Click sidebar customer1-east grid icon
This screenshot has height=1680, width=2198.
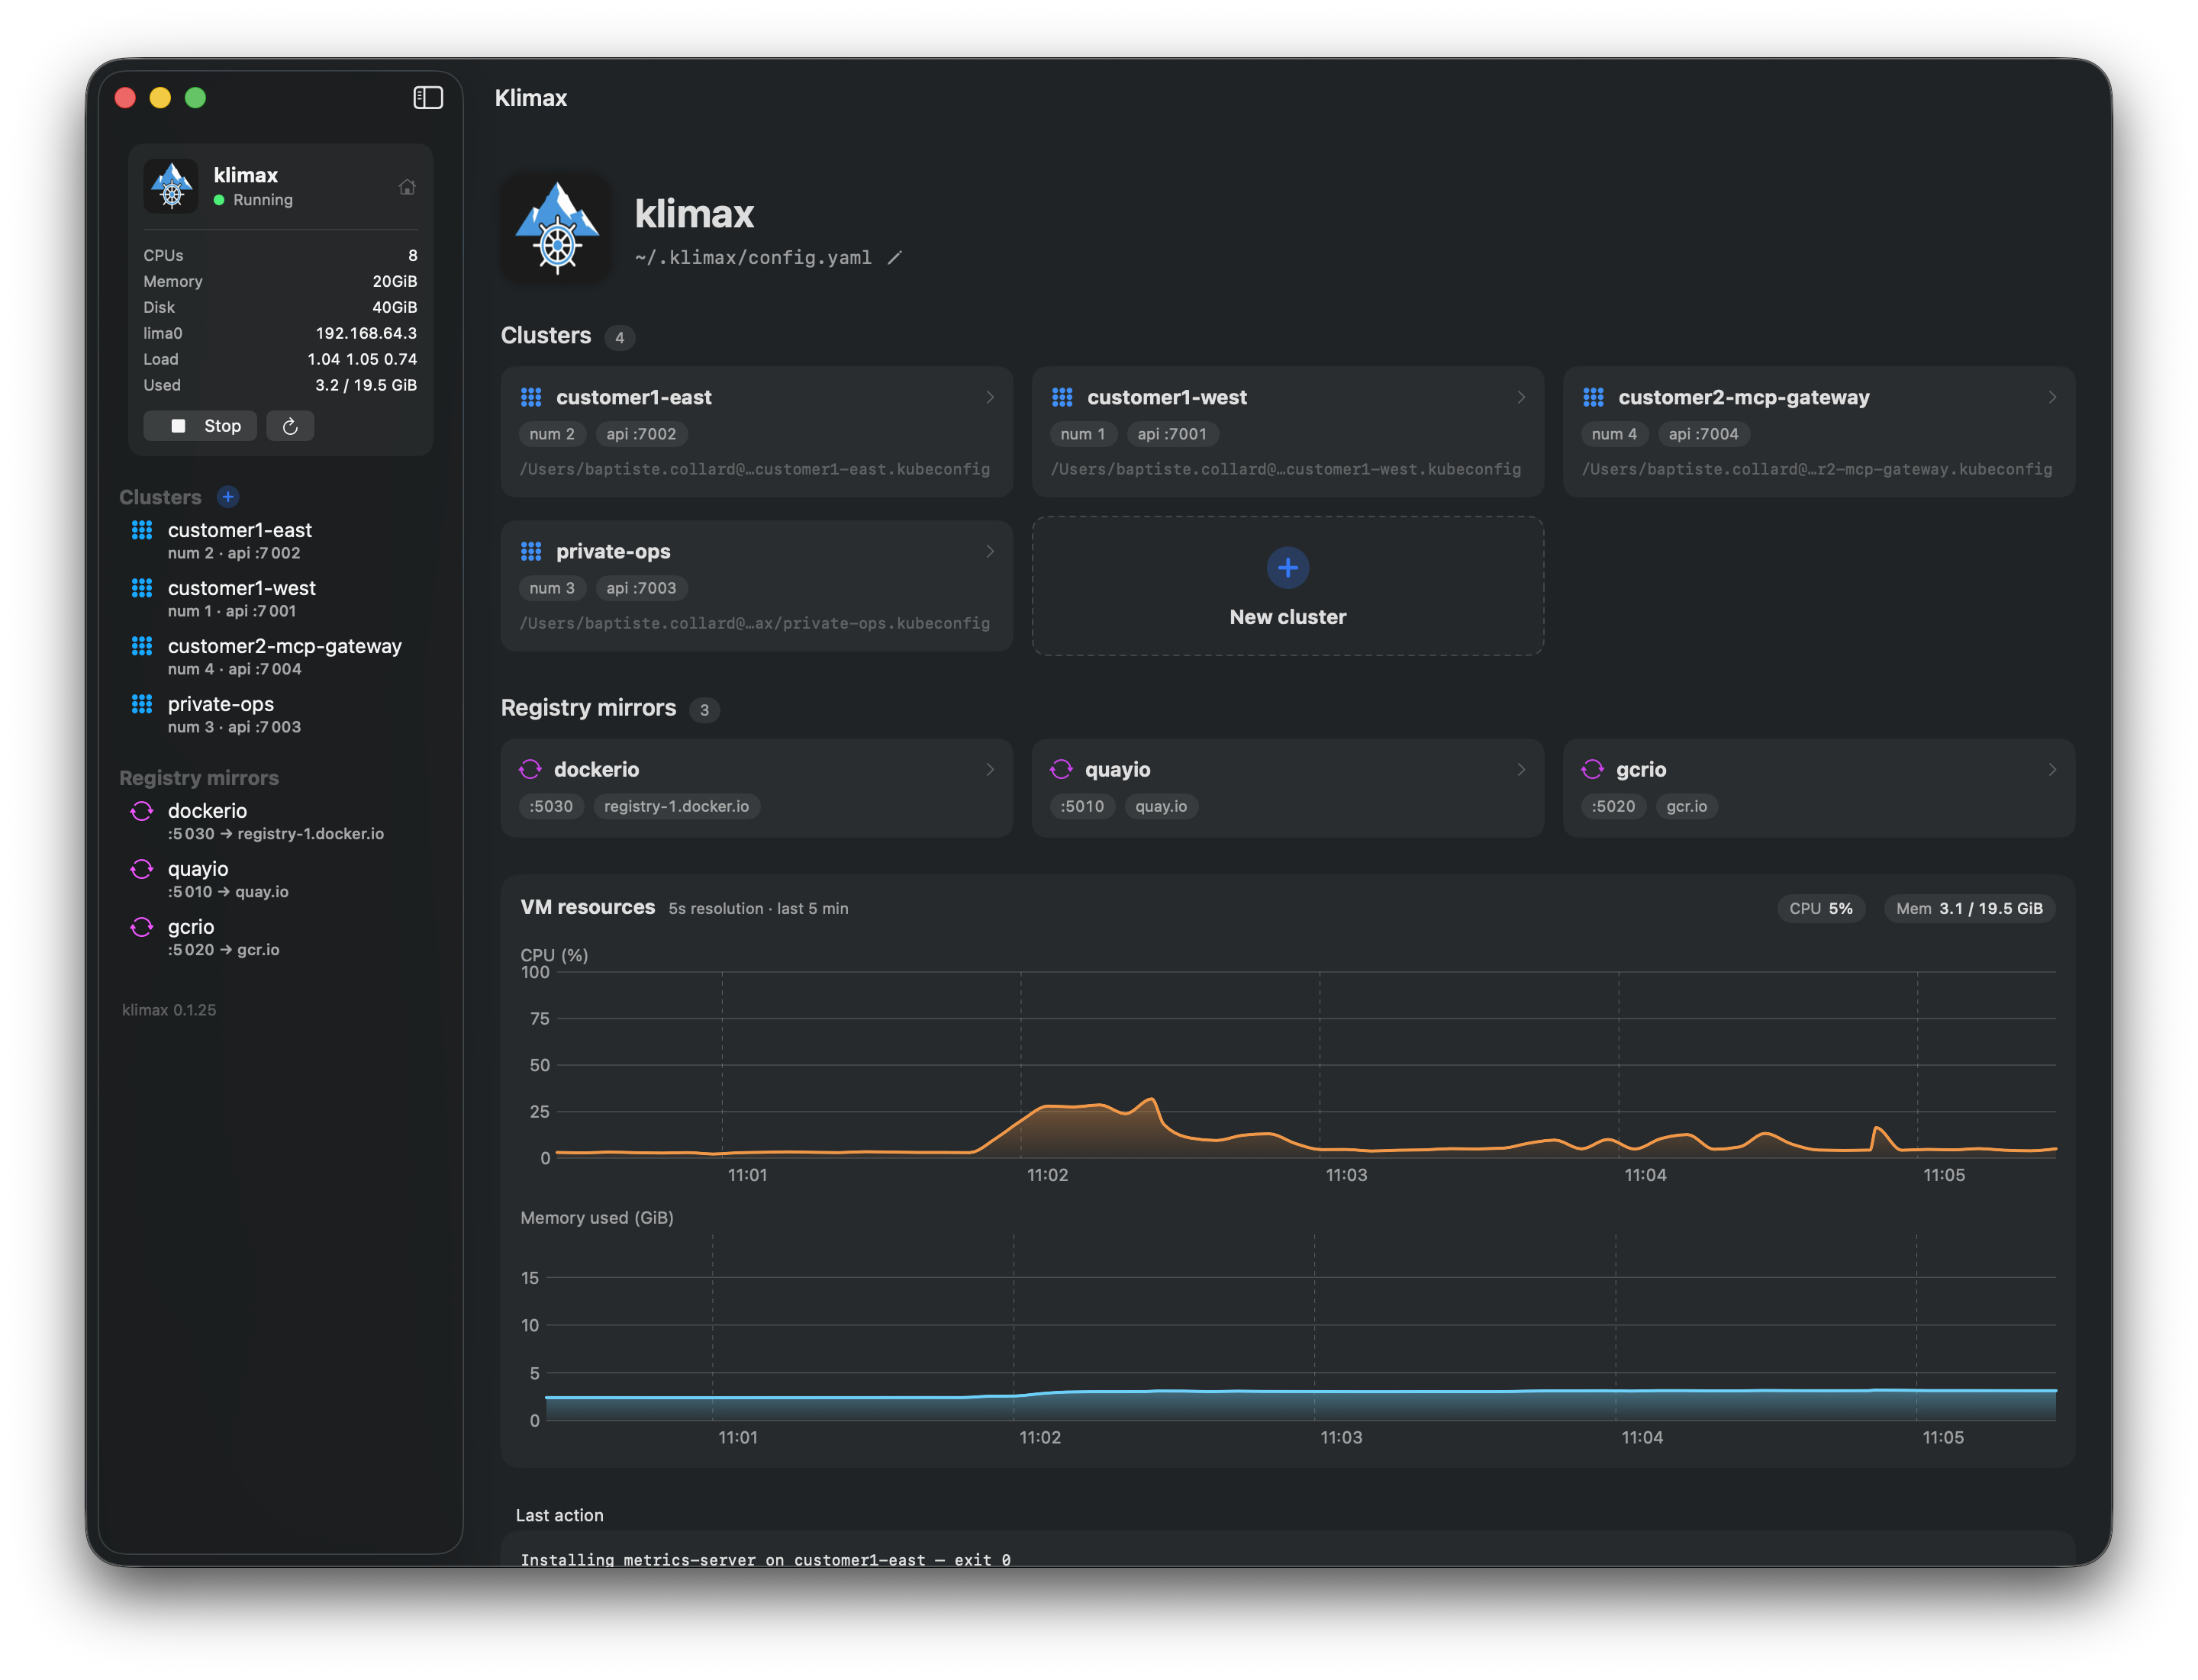click(x=142, y=530)
